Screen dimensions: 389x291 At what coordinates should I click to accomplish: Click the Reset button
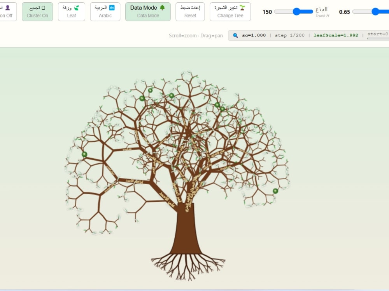pos(190,12)
